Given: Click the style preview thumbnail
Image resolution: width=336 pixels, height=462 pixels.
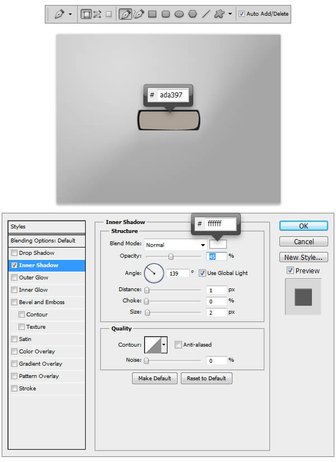Looking at the screenshot, I should click(303, 297).
